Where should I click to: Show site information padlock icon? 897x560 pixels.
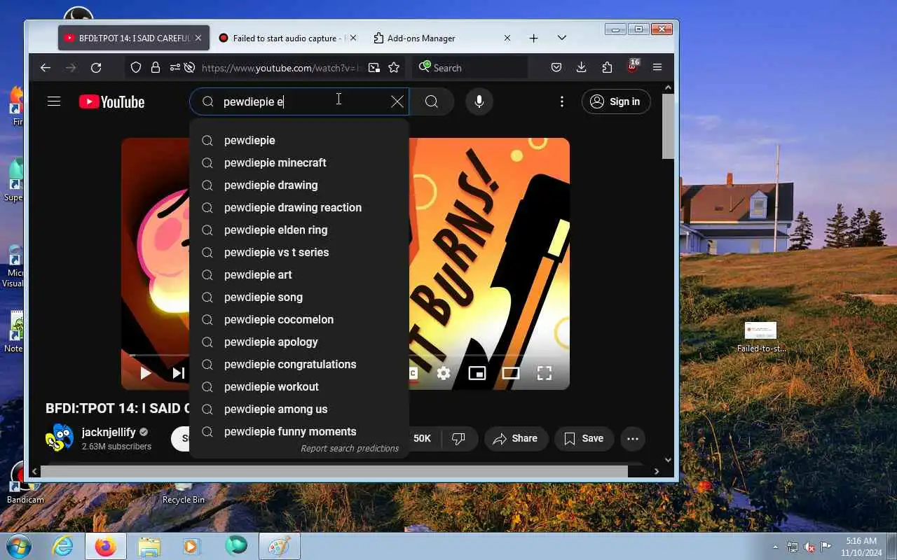point(155,68)
